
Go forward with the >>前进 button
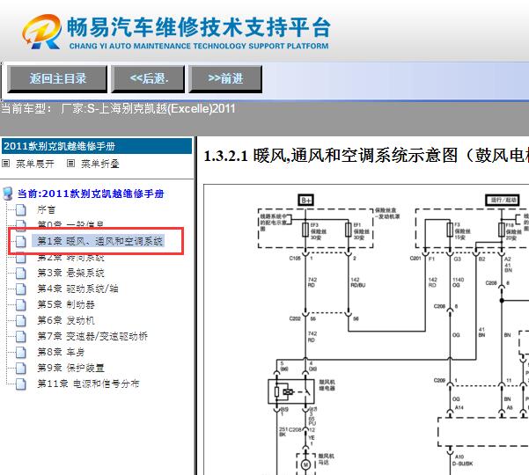pyautogui.click(x=225, y=79)
